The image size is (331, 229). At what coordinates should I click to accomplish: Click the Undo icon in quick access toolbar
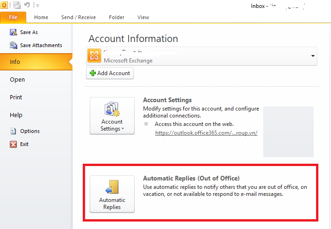(x=28, y=5)
